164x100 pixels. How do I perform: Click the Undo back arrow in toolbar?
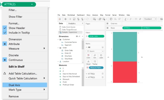[66, 19]
